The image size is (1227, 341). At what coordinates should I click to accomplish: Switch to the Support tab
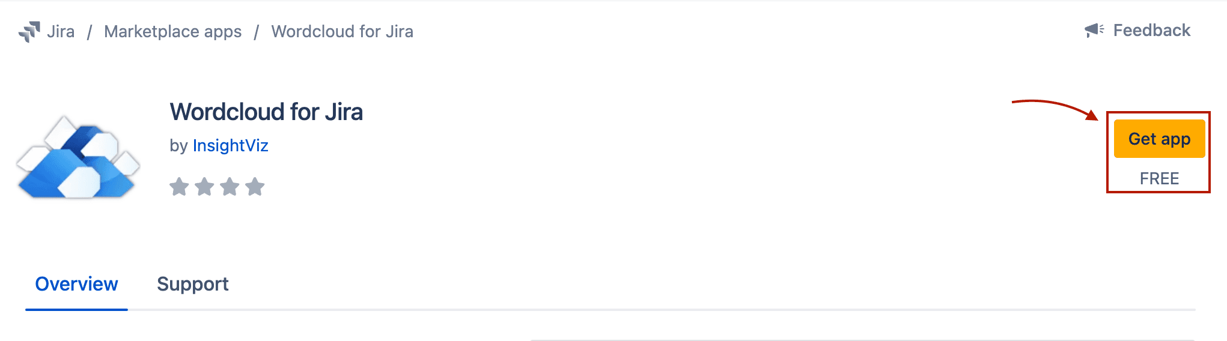(x=192, y=284)
